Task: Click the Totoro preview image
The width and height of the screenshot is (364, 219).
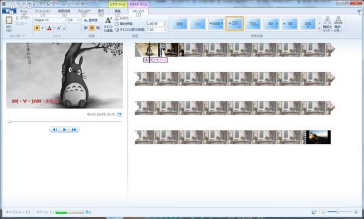Action: point(64,75)
